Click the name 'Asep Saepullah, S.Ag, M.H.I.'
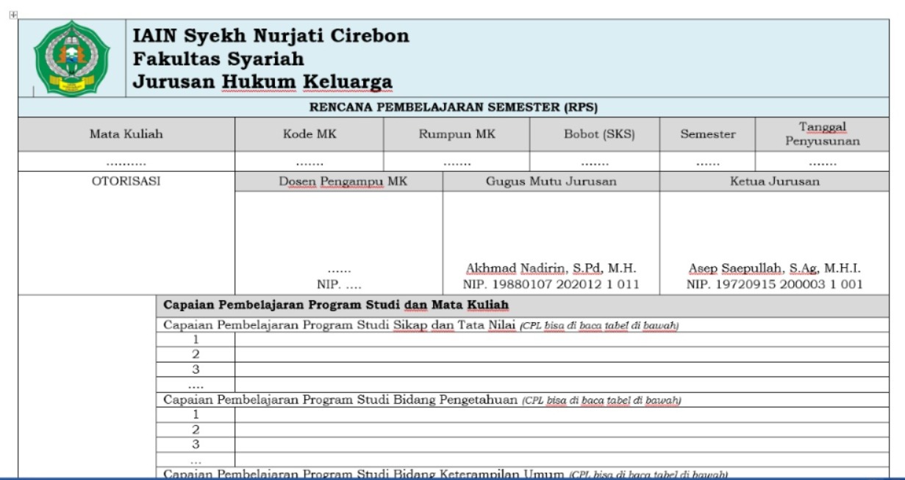This screenshot has width=905, height=480. coord(774,269)
